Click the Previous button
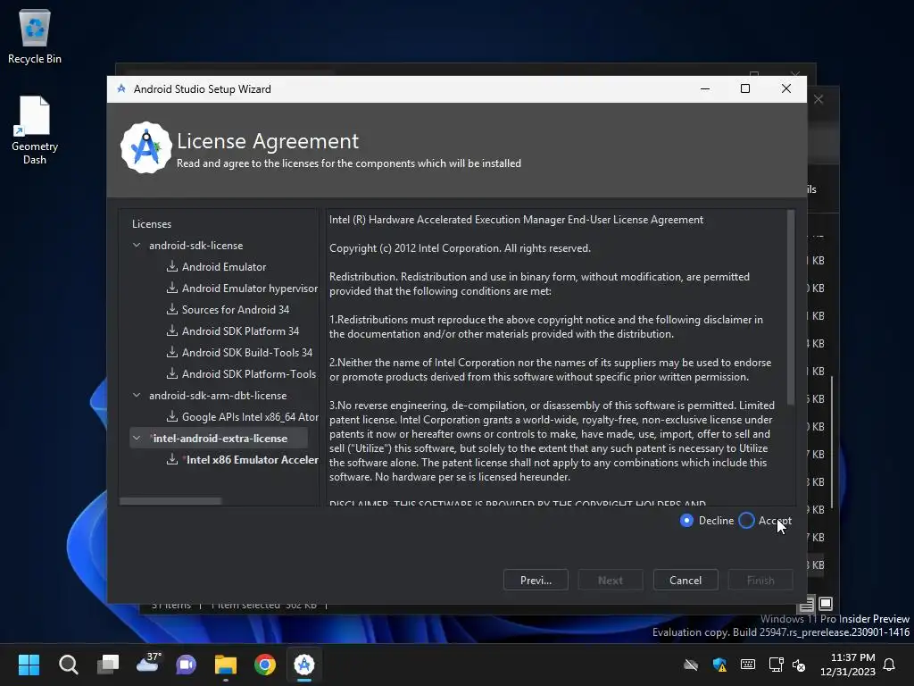The height and width of the screenshot is (686, 914). tap(536, 581)
